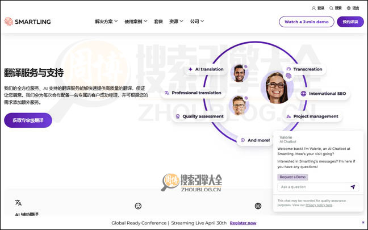Click the login user icon

tap(313, 8)
